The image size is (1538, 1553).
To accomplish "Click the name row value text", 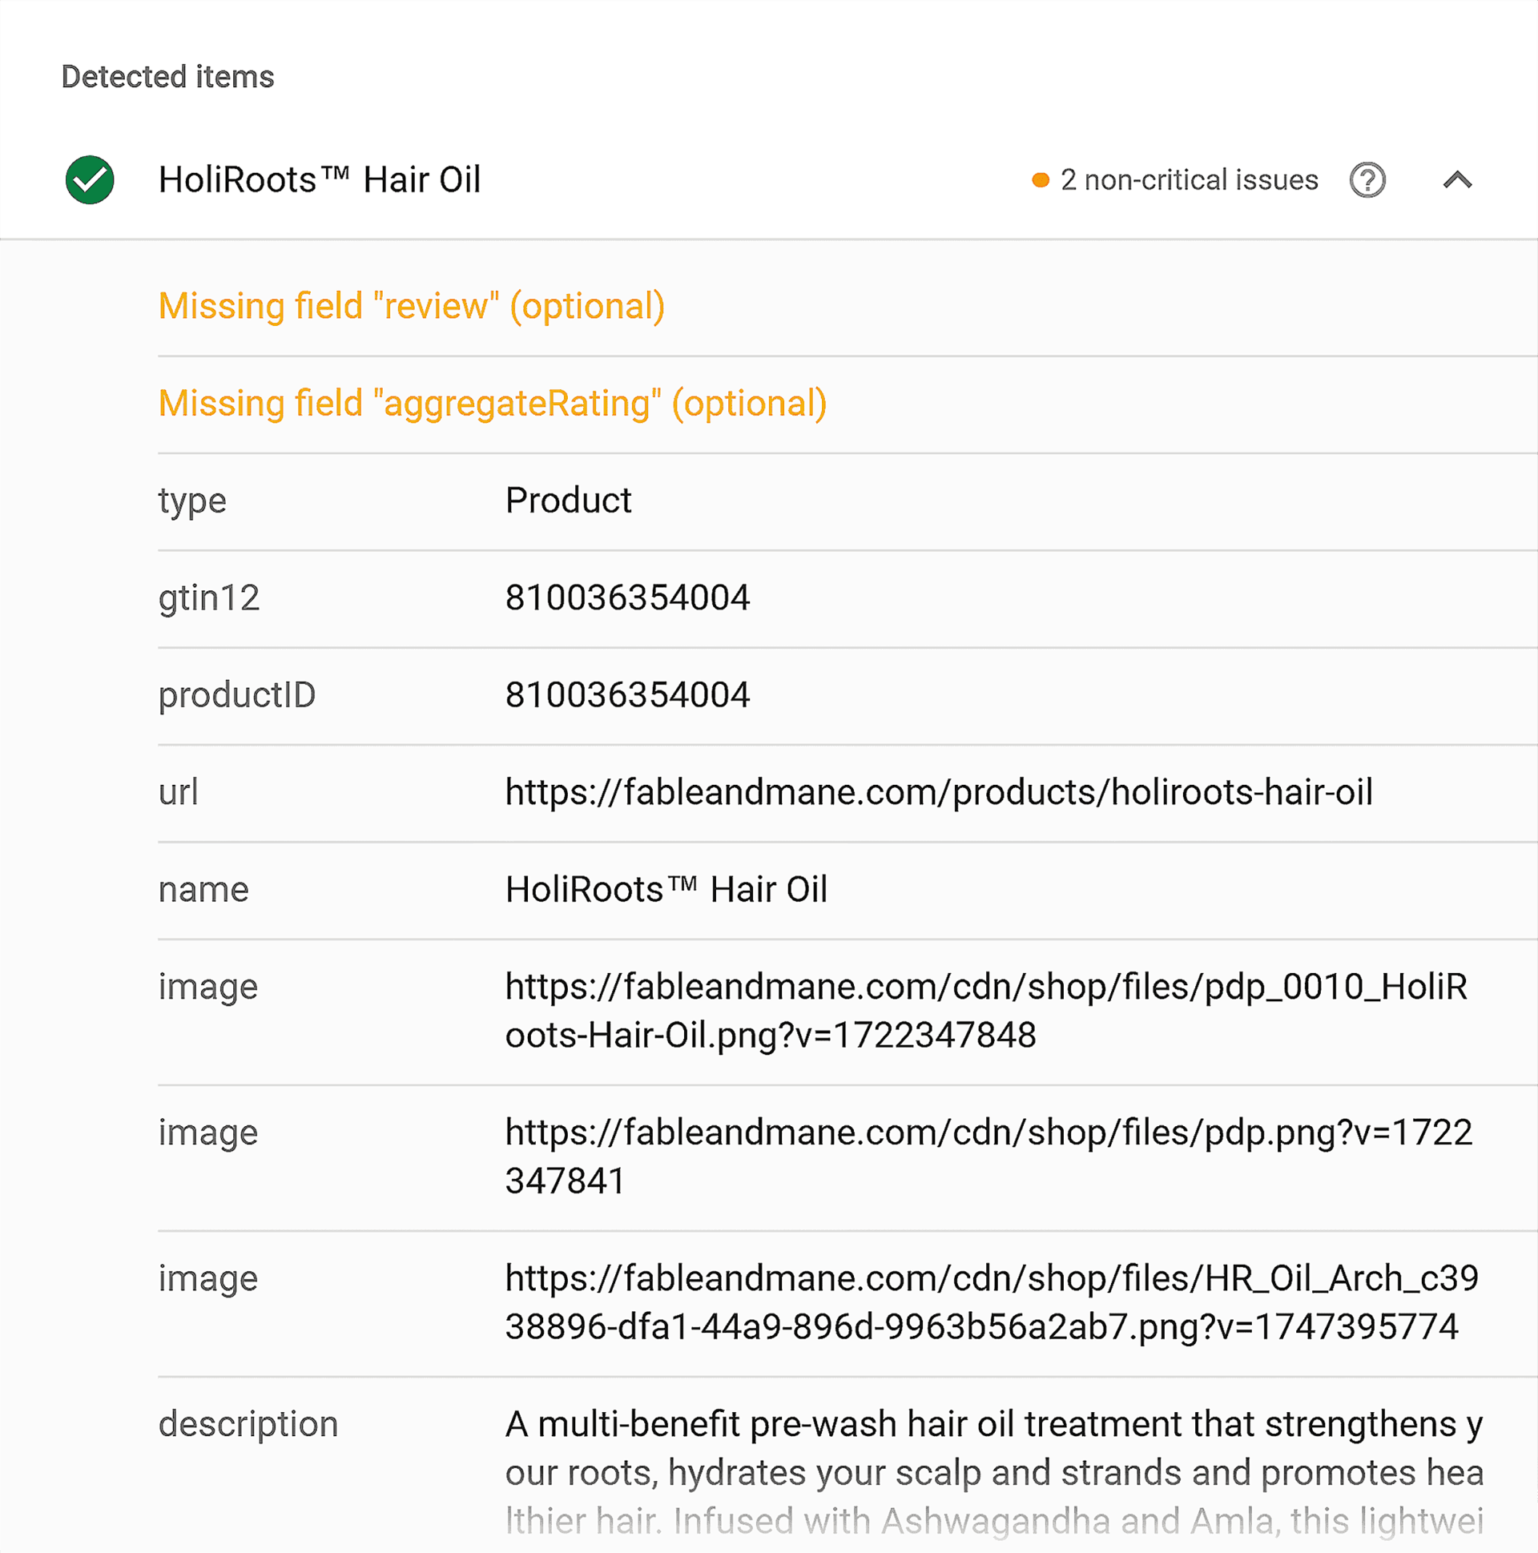I will 666,890.
